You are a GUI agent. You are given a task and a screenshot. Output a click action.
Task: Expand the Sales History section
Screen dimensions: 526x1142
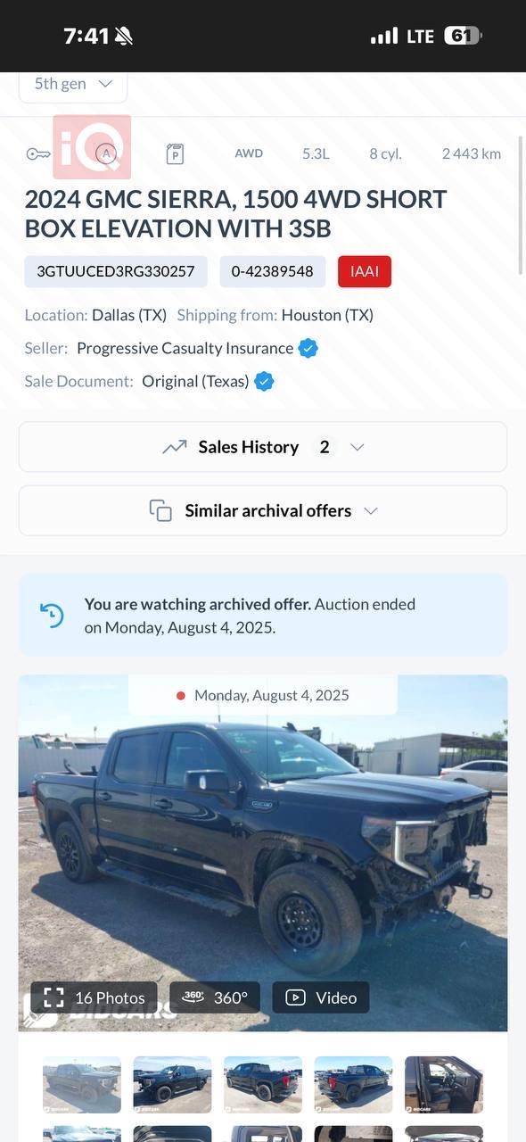coord(357,446)
